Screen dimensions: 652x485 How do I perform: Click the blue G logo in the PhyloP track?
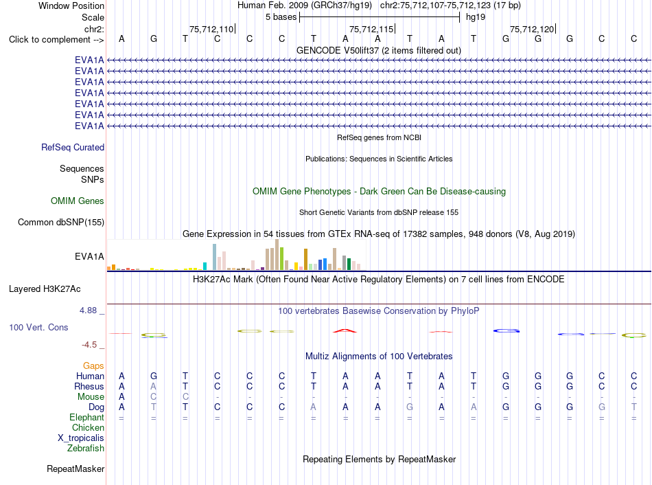(506, 331)
